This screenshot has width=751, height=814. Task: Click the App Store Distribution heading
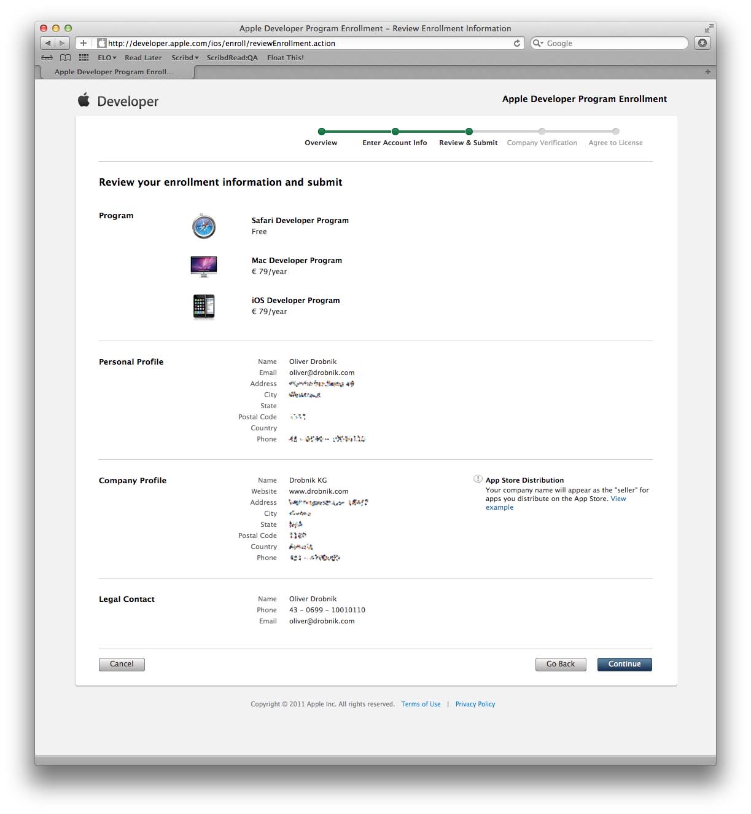[524, 480]
